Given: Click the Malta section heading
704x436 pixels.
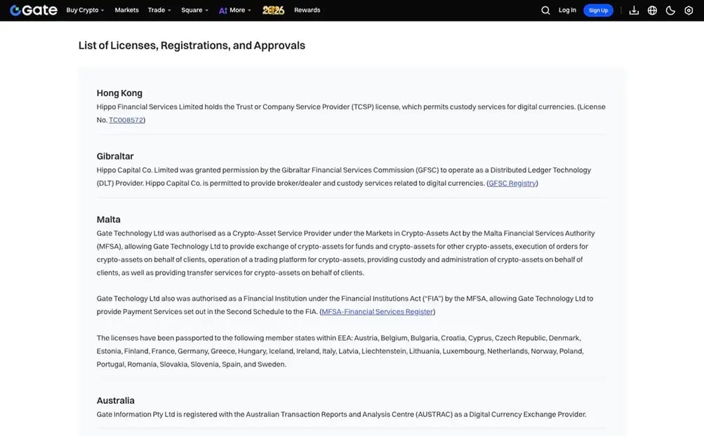Looking at the screenshot, I should 108,219.
